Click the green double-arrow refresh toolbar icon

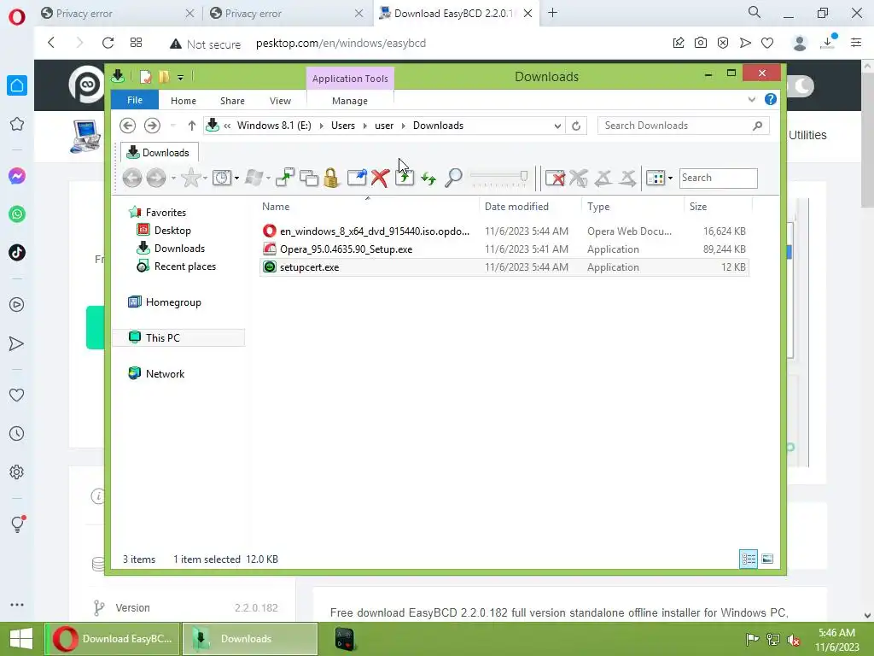point(428,179)
